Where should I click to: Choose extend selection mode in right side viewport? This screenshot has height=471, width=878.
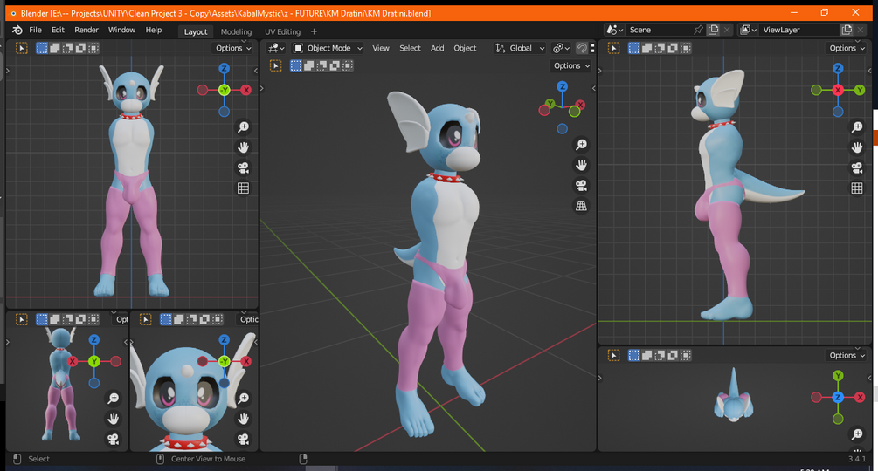pyautogui.click(x=646, y=48)
